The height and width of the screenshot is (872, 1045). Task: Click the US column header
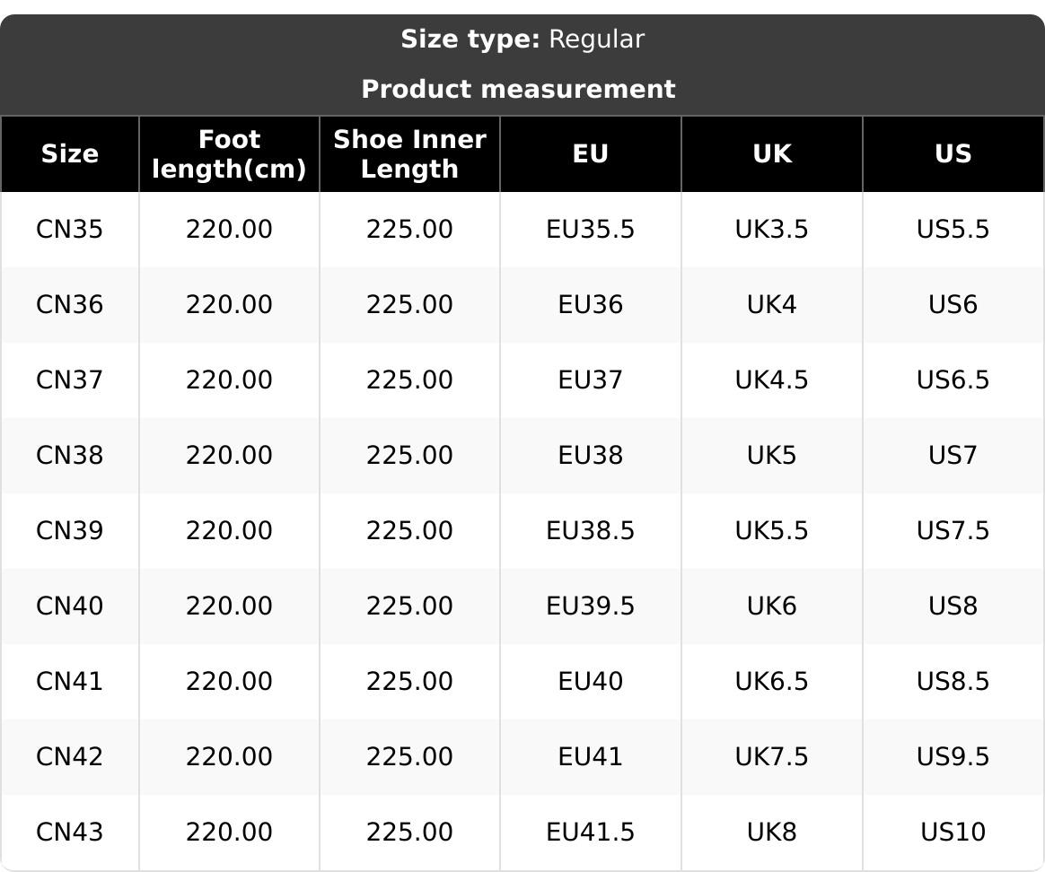click(953, 154)
